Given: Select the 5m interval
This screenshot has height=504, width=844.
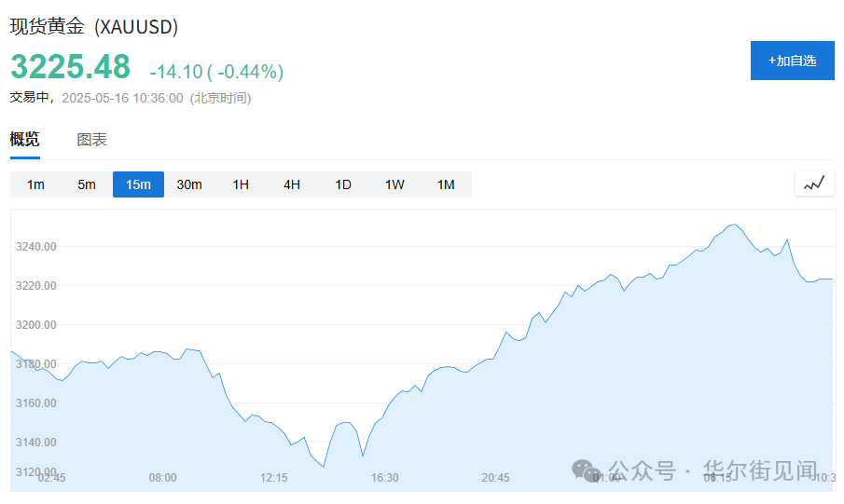Looking at the screenshot, I should click(x=87, y=184).
